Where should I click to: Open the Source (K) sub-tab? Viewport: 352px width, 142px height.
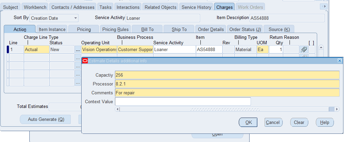(x=279, y=29)
